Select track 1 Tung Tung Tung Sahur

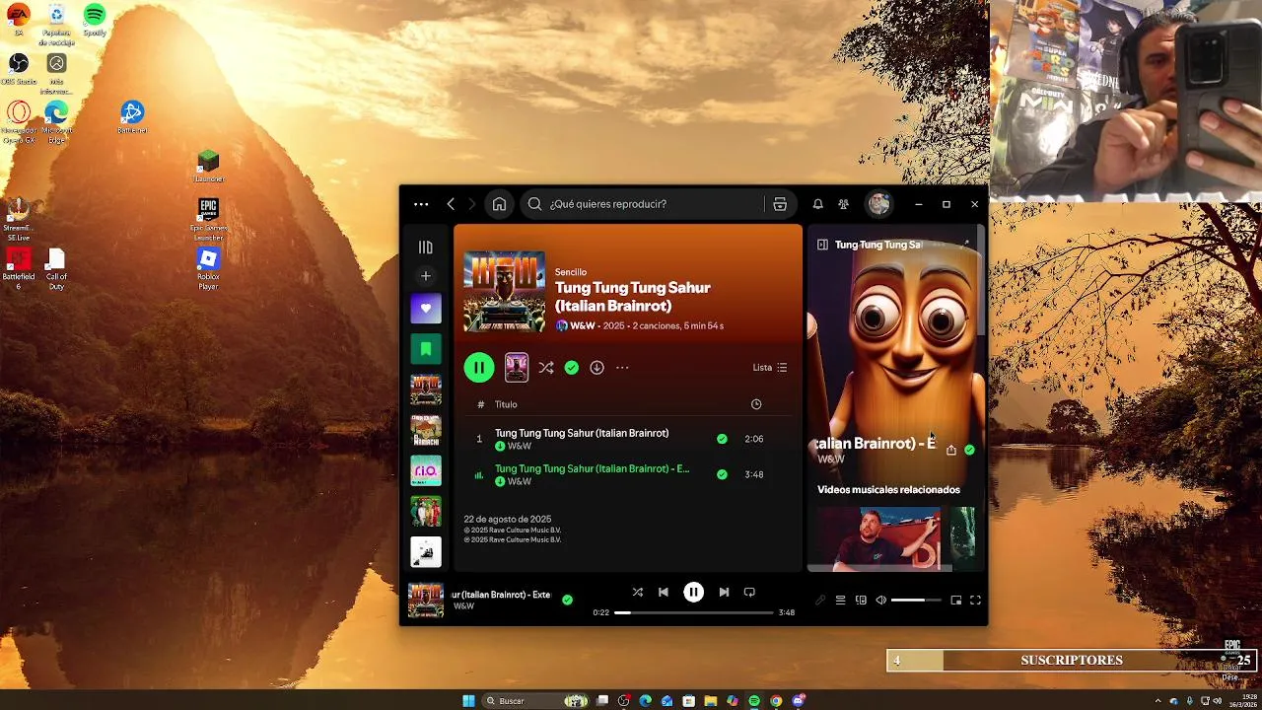582,433
